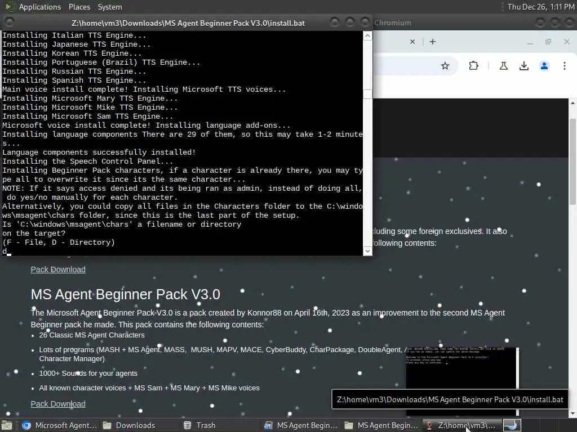Click the Downloads folder icon in the taskbar
The image size is (577, 432).
107,425
